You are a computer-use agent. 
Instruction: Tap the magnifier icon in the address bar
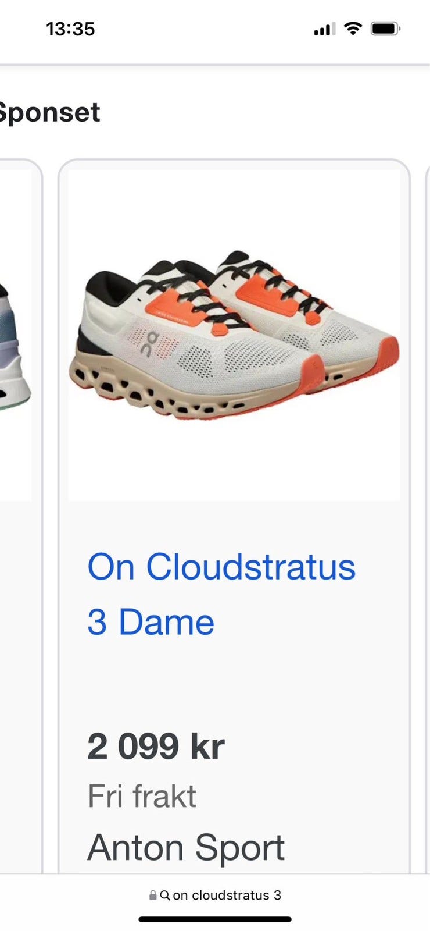point(165,896)
